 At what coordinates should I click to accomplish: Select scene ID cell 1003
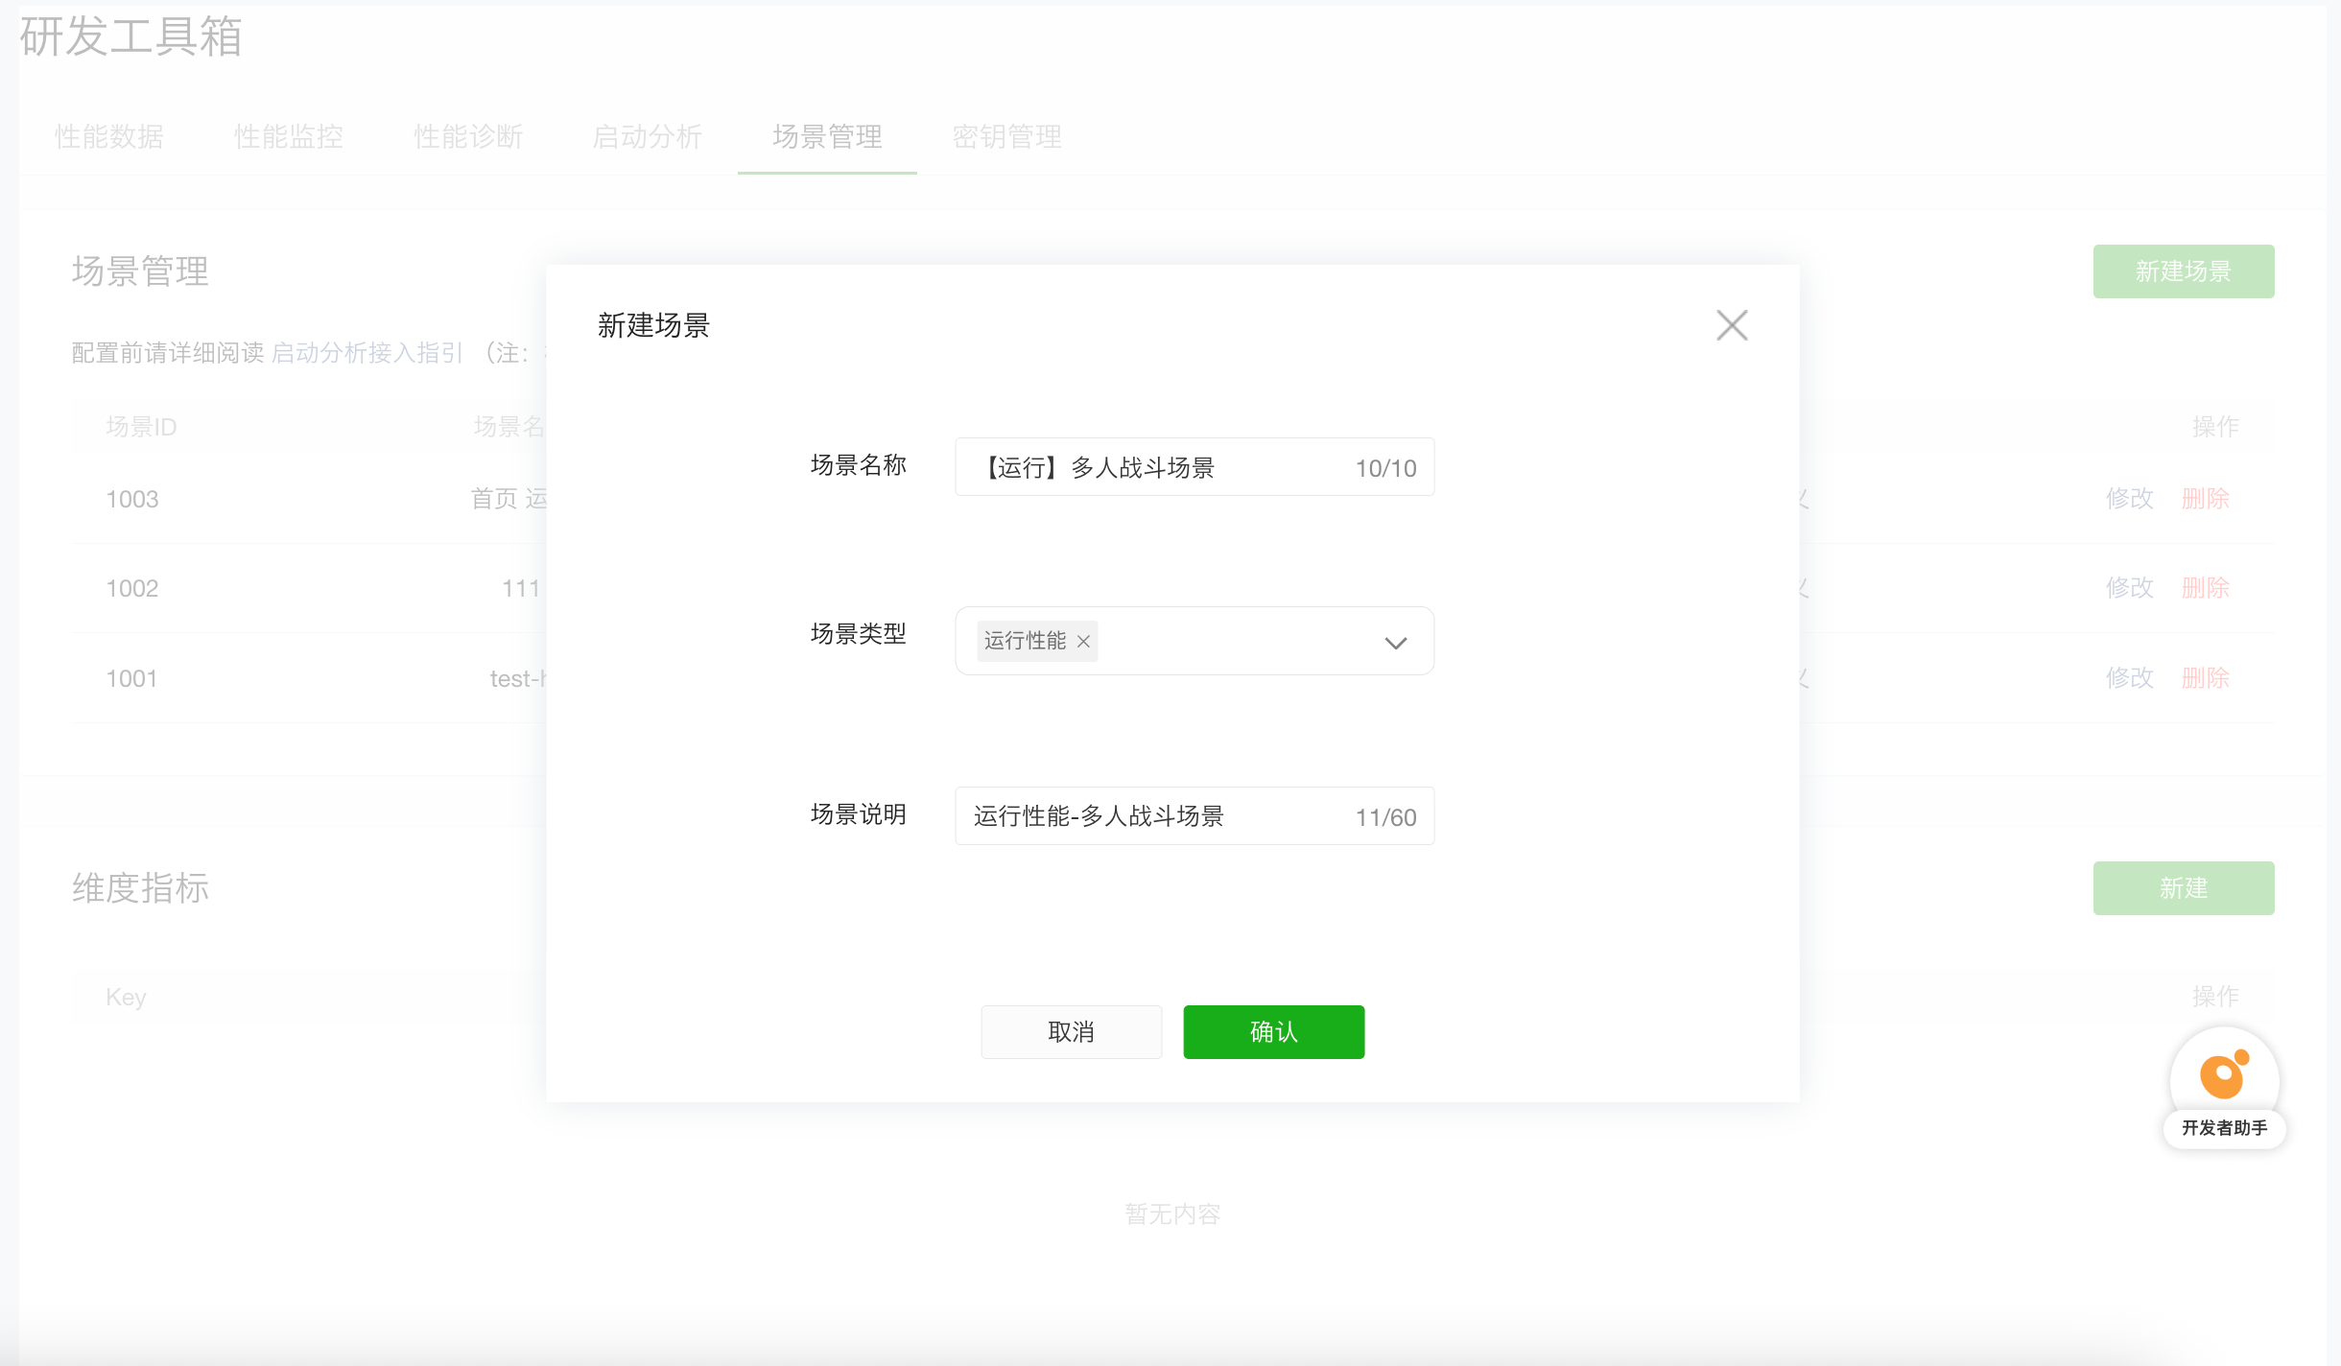[x=132, y=499]
